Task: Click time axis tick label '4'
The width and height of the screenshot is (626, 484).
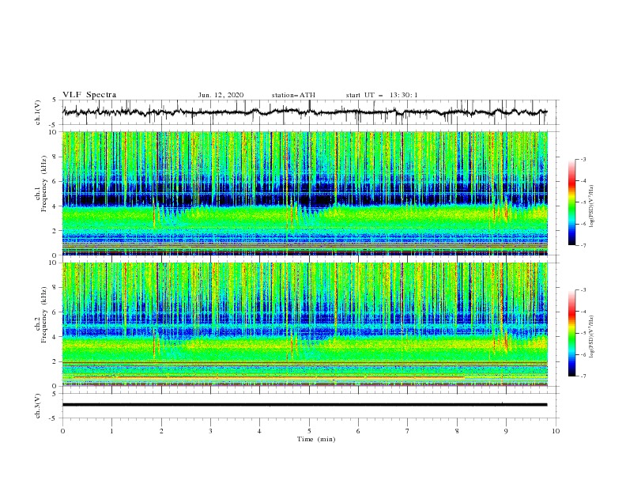Action: tap(259, 431)
